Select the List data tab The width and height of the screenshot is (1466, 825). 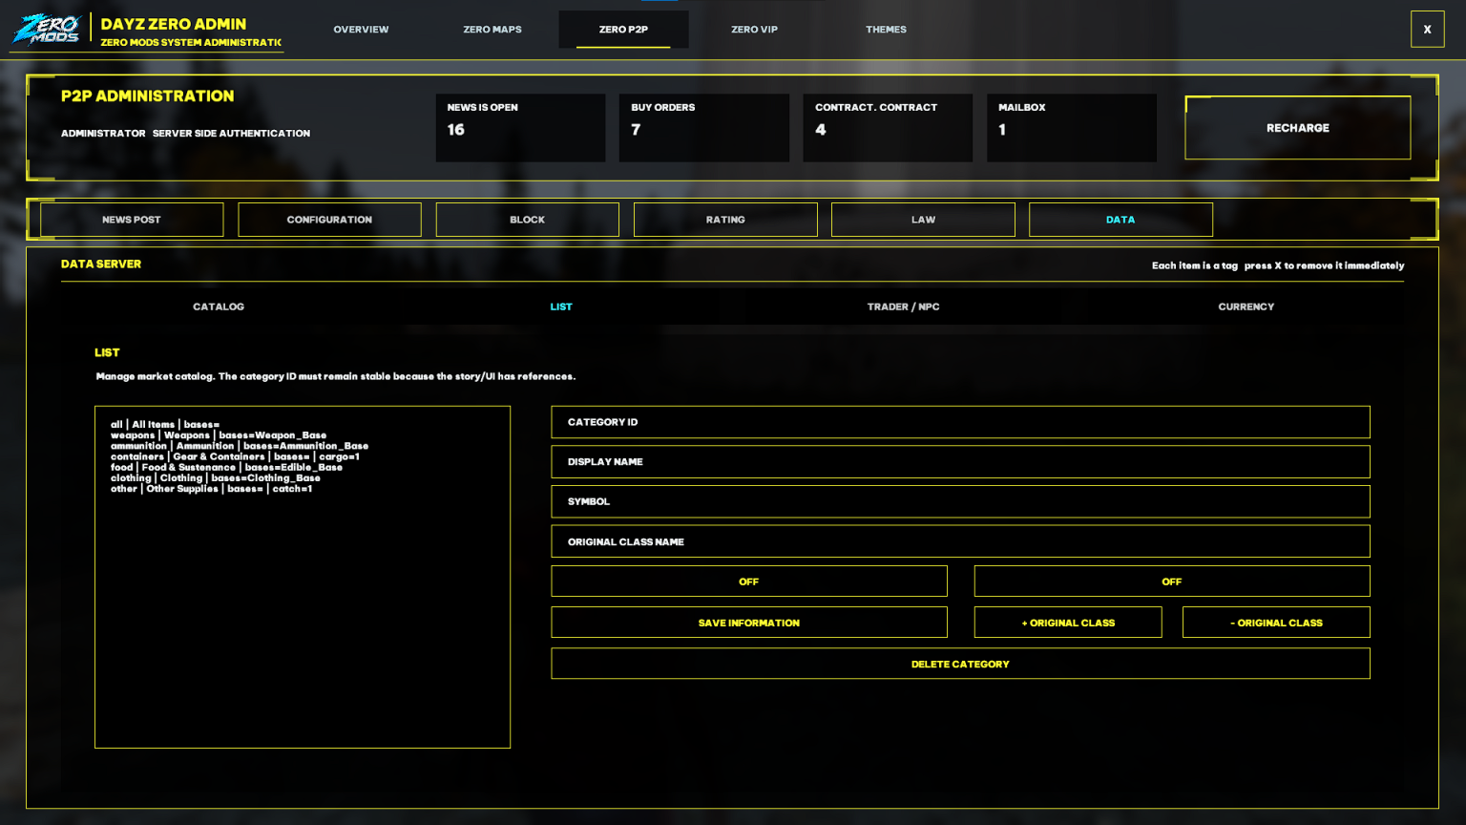tap(561, 307)
